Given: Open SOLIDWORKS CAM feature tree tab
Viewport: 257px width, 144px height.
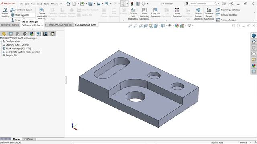Looking at the screenshot, I should coord(39,34).
